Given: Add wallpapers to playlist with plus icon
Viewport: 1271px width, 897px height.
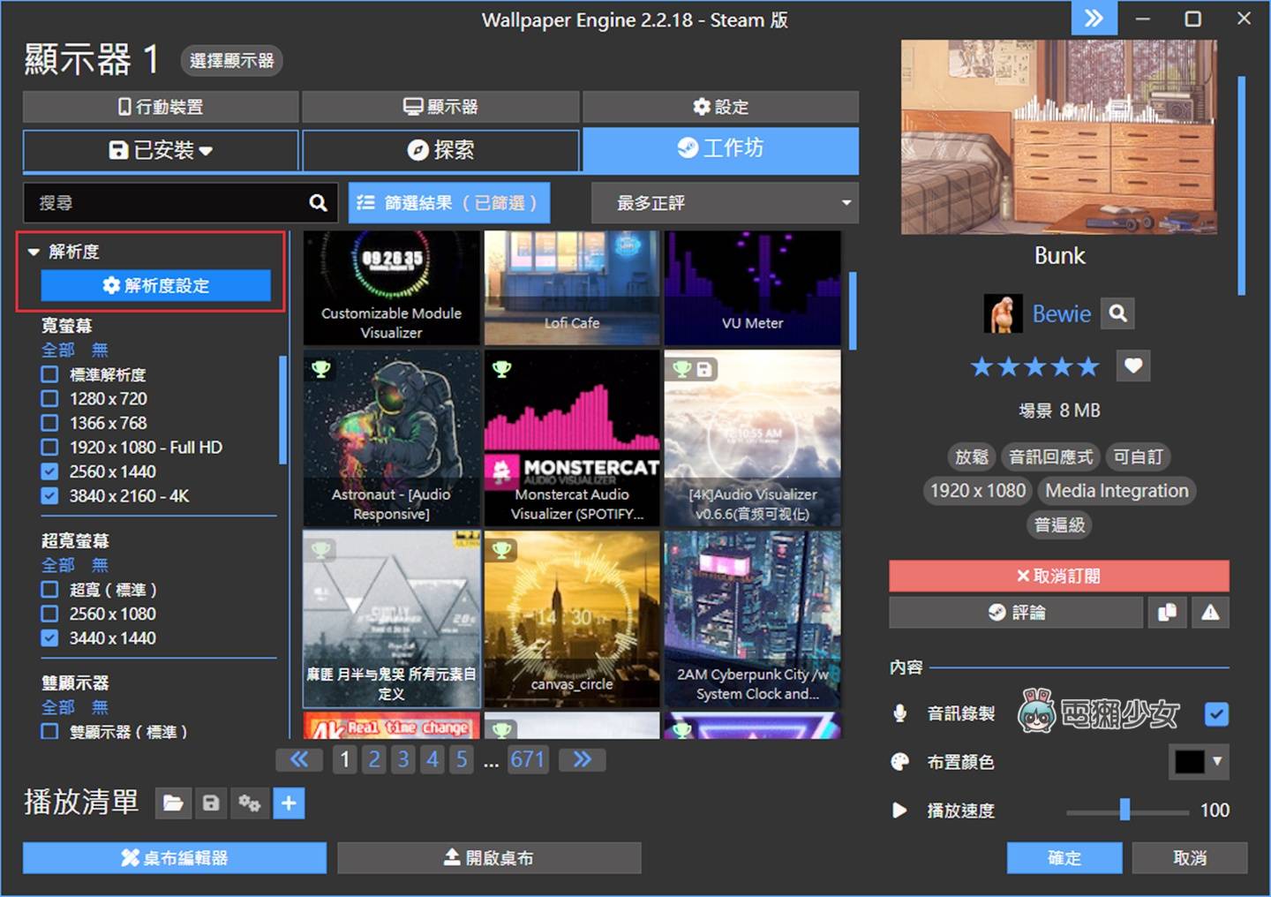Looking at the screenshot, I should tap(289, 803).
